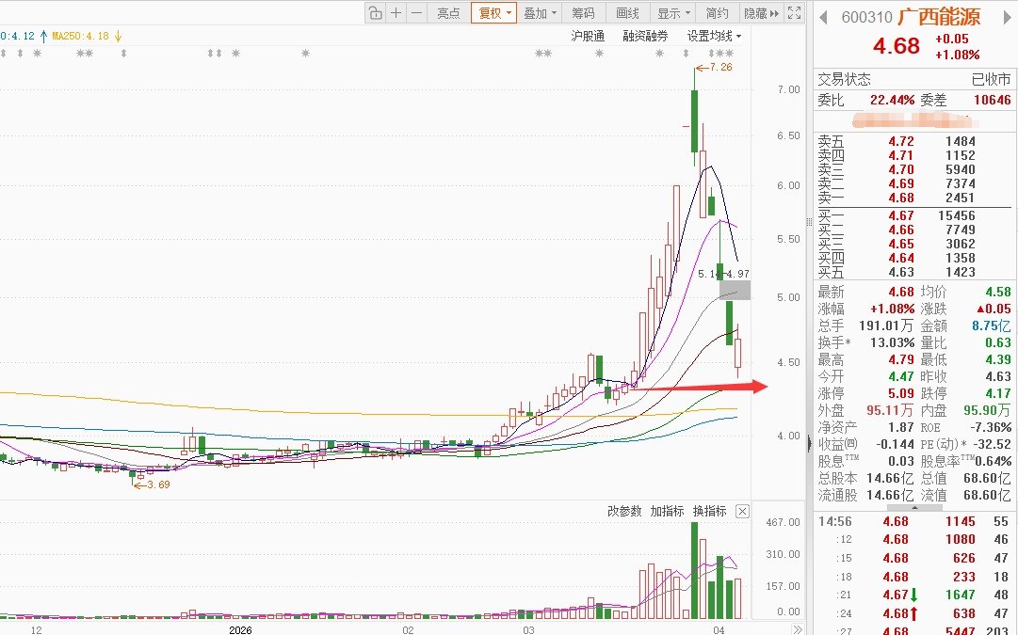Click the stock name 广西能源

pyautogui.click(x=940, y=17)
